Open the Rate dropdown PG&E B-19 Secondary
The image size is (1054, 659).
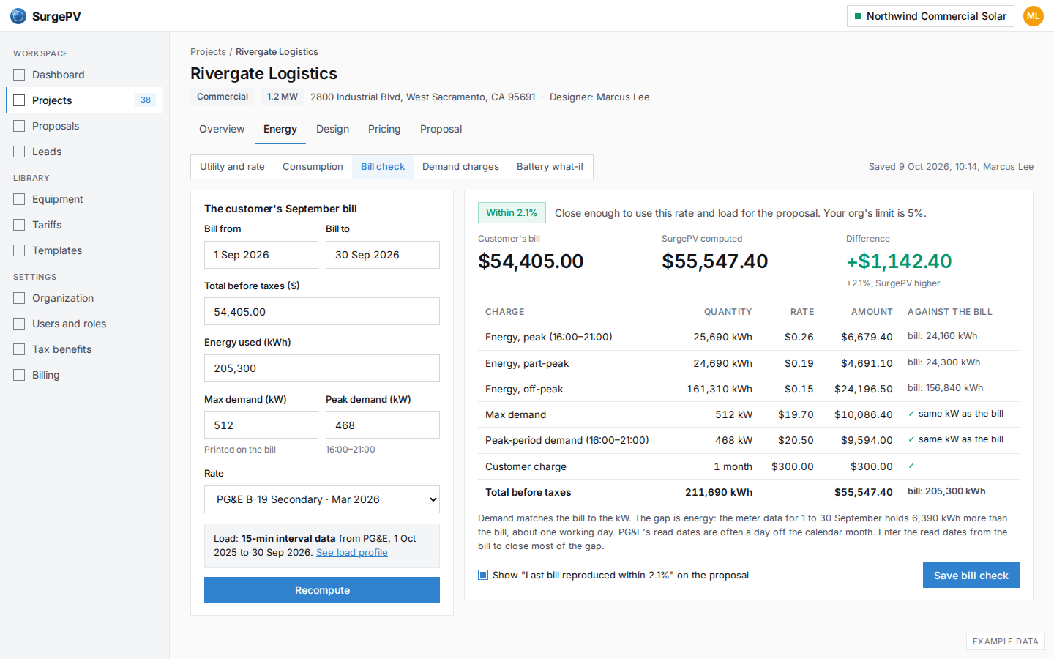point(322,499)
